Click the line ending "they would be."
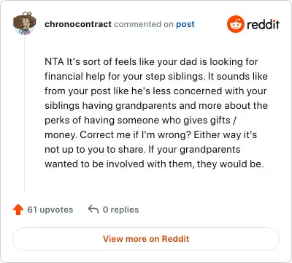The height and width of the screenshot is (263, 292). tap(154, 164)
